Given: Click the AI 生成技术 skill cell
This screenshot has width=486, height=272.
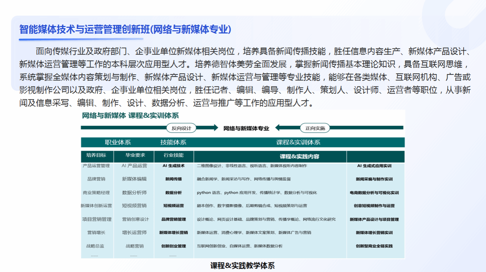Looking at the screenshot, I should click(x=174, y=166).
